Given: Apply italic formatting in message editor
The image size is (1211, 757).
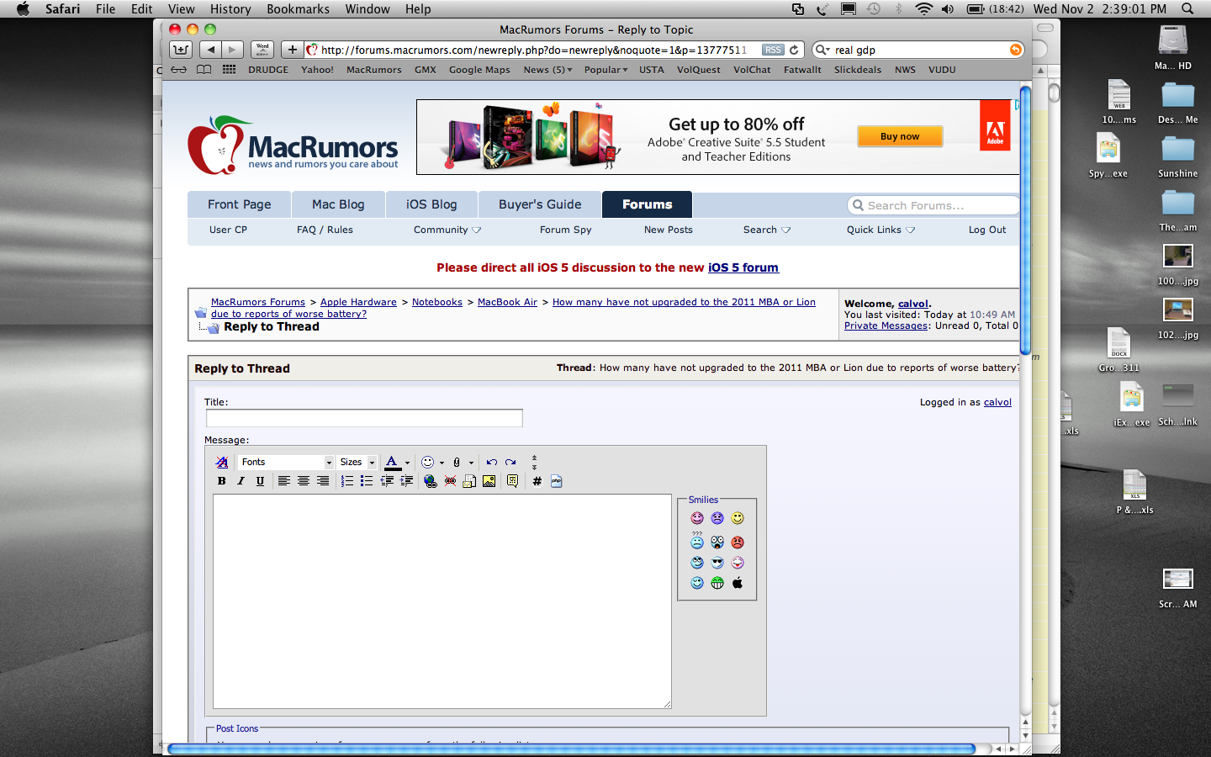Looking at the screenshot, I should pos(241,481).
